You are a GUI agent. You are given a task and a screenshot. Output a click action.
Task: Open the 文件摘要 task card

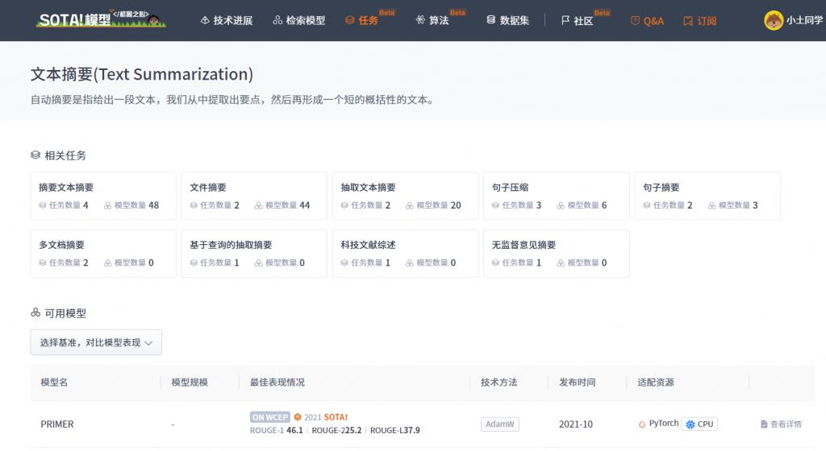[254, 196]
